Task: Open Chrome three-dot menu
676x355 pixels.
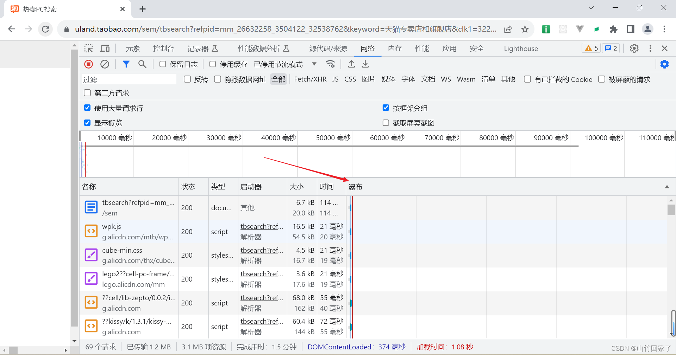Action: (x=664, y=29)
